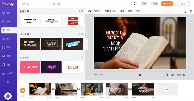This screenshot has height=101, width=194.
Task: Choose the CLEAN DESIGN title preset
Action: [73, 44]
